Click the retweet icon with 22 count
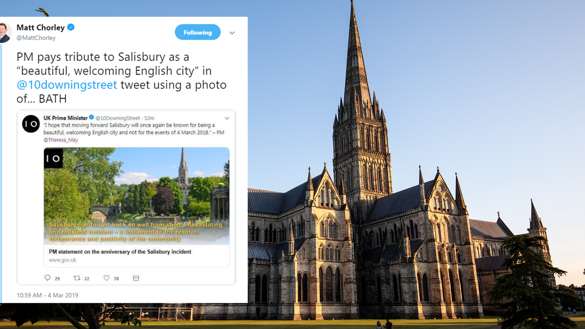 click(77, 278)
